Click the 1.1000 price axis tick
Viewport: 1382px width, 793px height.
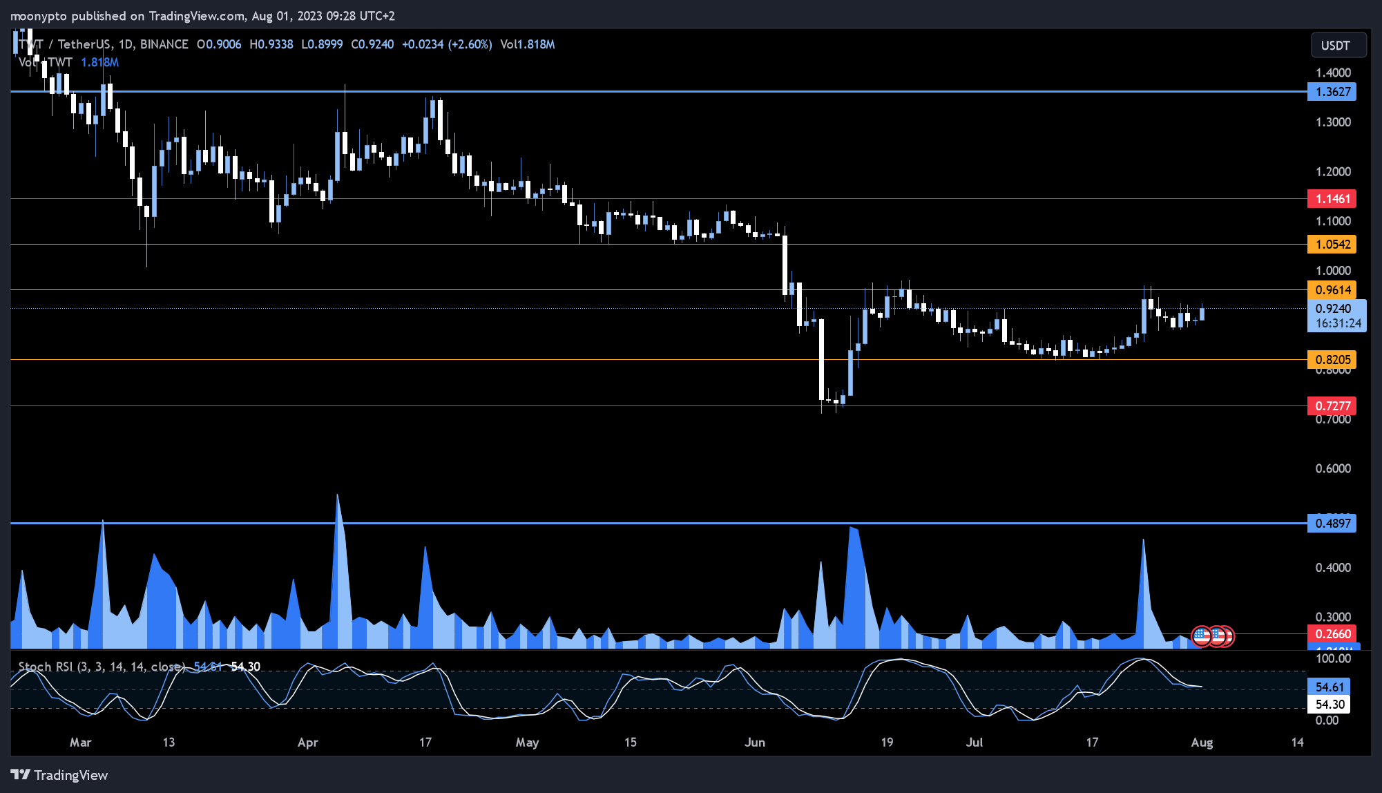[x=1333, y=222]
